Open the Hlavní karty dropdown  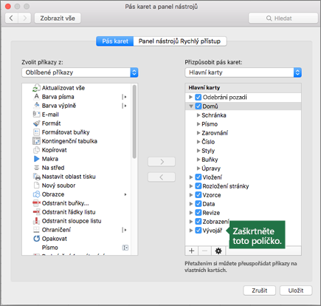[x=243, y=72]
